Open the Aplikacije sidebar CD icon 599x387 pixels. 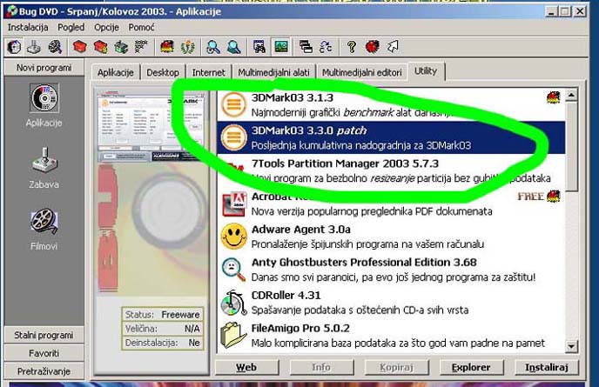click(44, 98)
